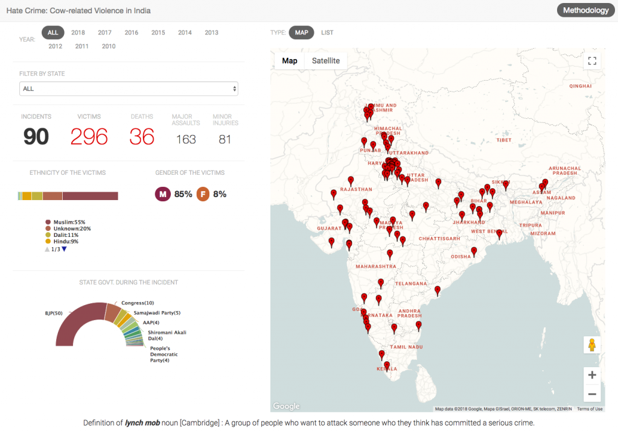Open the Terms of Use link

590,409
